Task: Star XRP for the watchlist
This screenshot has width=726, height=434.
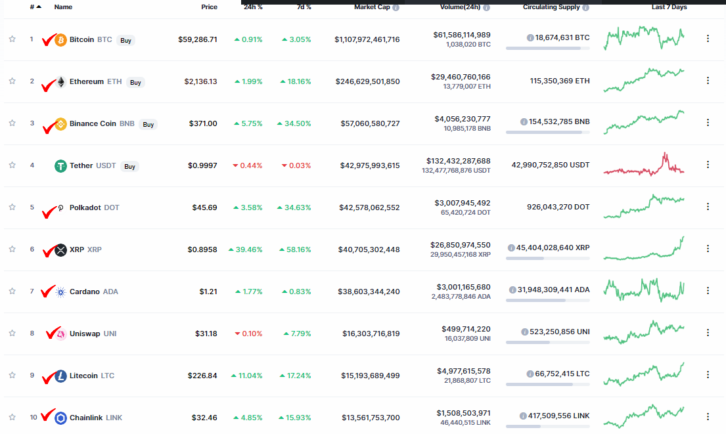Action: [x=12, y=250]
